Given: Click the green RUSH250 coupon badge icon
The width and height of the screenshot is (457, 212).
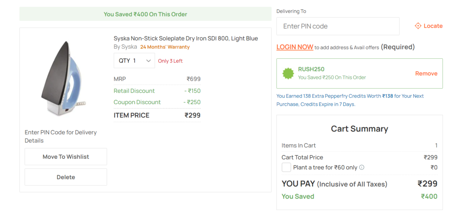Looking at the screenshot, I should click(x=288, y=73).
